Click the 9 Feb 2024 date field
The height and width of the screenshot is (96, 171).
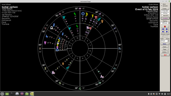click(165, 11)
